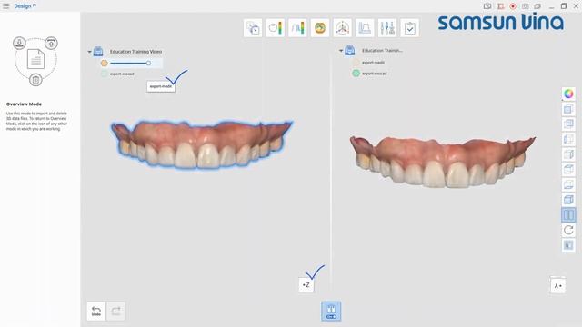Select right Education Training project icon

tap(349, 50)
